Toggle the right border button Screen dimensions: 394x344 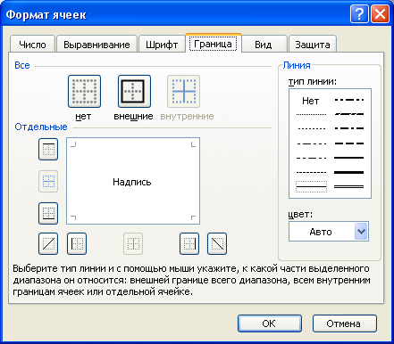(189, 244)
